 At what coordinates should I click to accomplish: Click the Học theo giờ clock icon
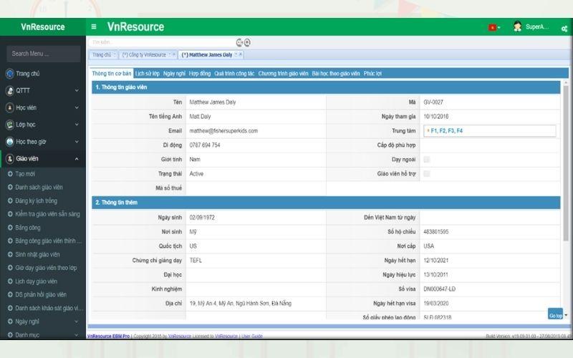click(10, 142)
